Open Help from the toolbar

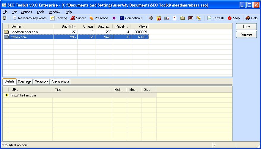251,18
